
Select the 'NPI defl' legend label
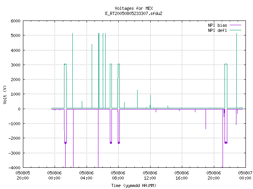(217, 30)
